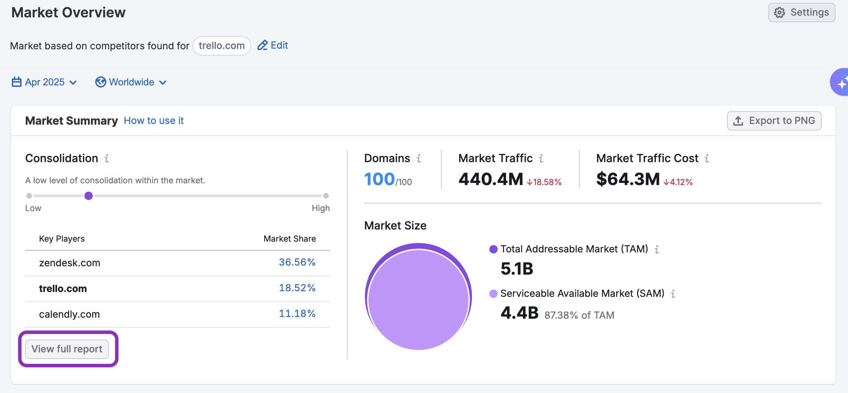
Task: Open the How to use it link
Action: (x=154, y=121)
